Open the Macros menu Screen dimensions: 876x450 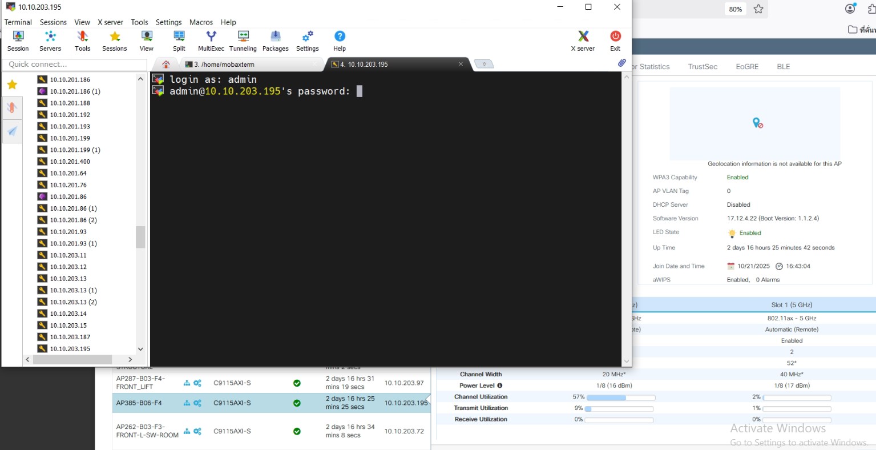click(x=201, y=22)
